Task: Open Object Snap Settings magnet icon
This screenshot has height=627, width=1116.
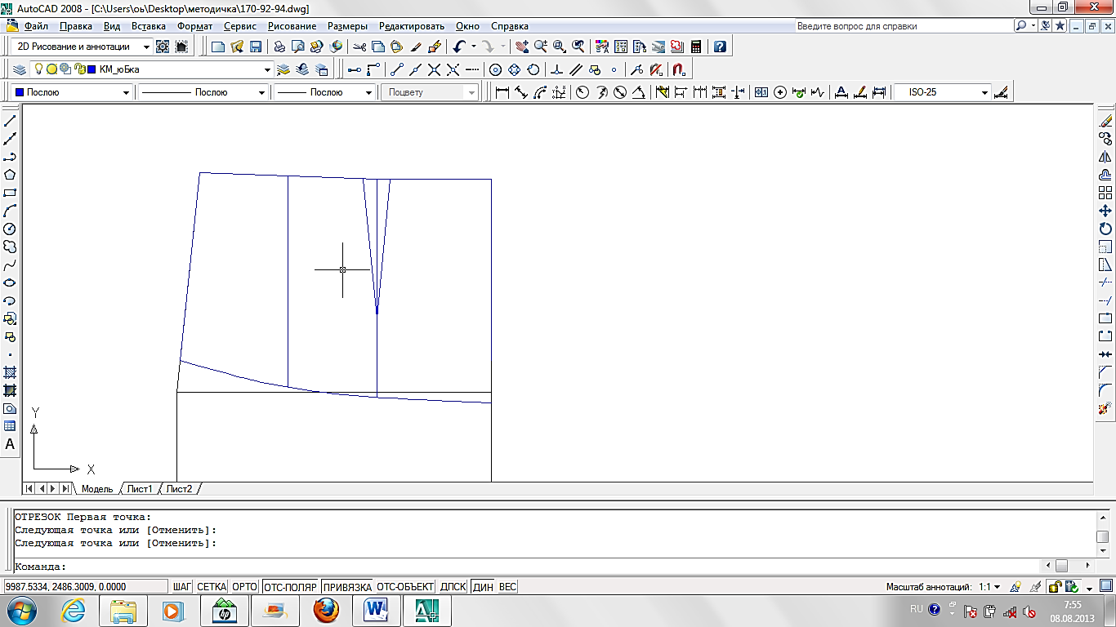Action: click(x=679, y=69)
